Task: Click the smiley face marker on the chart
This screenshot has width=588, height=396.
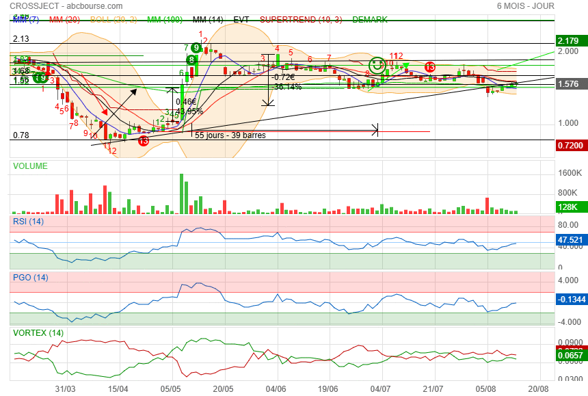Action: coord(377,65)
